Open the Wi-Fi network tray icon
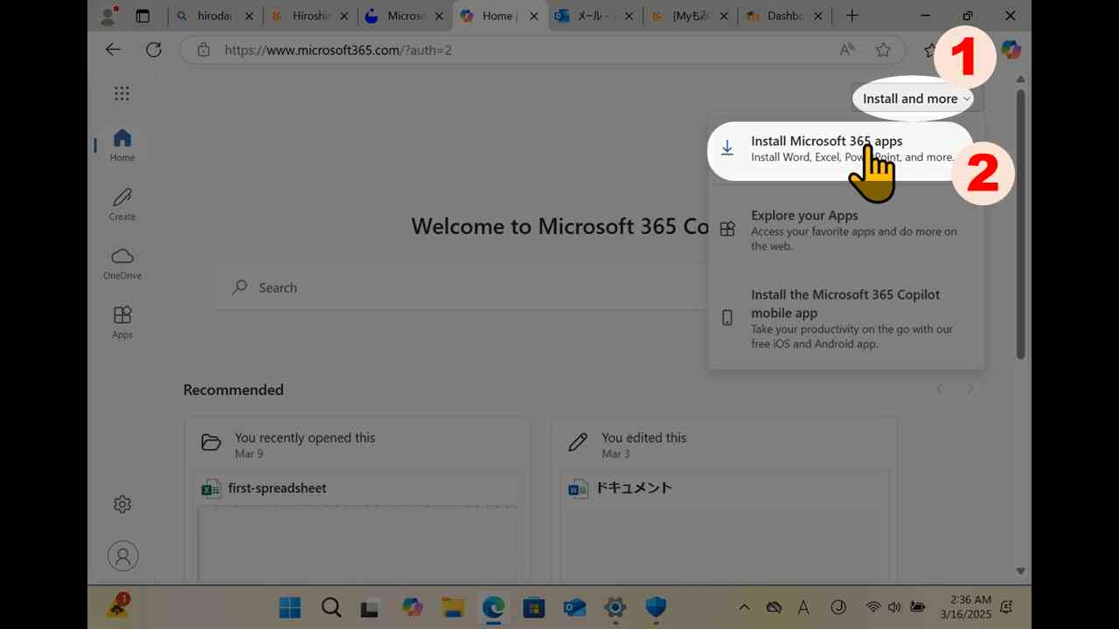The width and height of the screenshot is (1119, 629). pyautogui.click(x=872, y=607)
